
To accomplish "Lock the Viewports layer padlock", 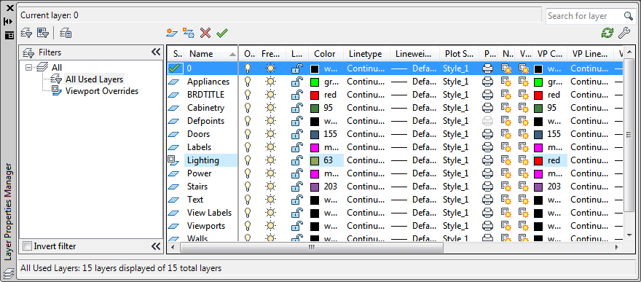I will tap(296, 226).
